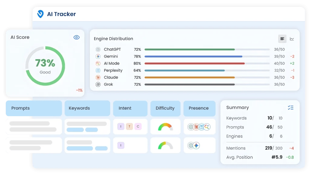Click the Claude engine icon
The height and width of the screenshot is (186, 310).
pyautogui.click(x=98, y=78)
